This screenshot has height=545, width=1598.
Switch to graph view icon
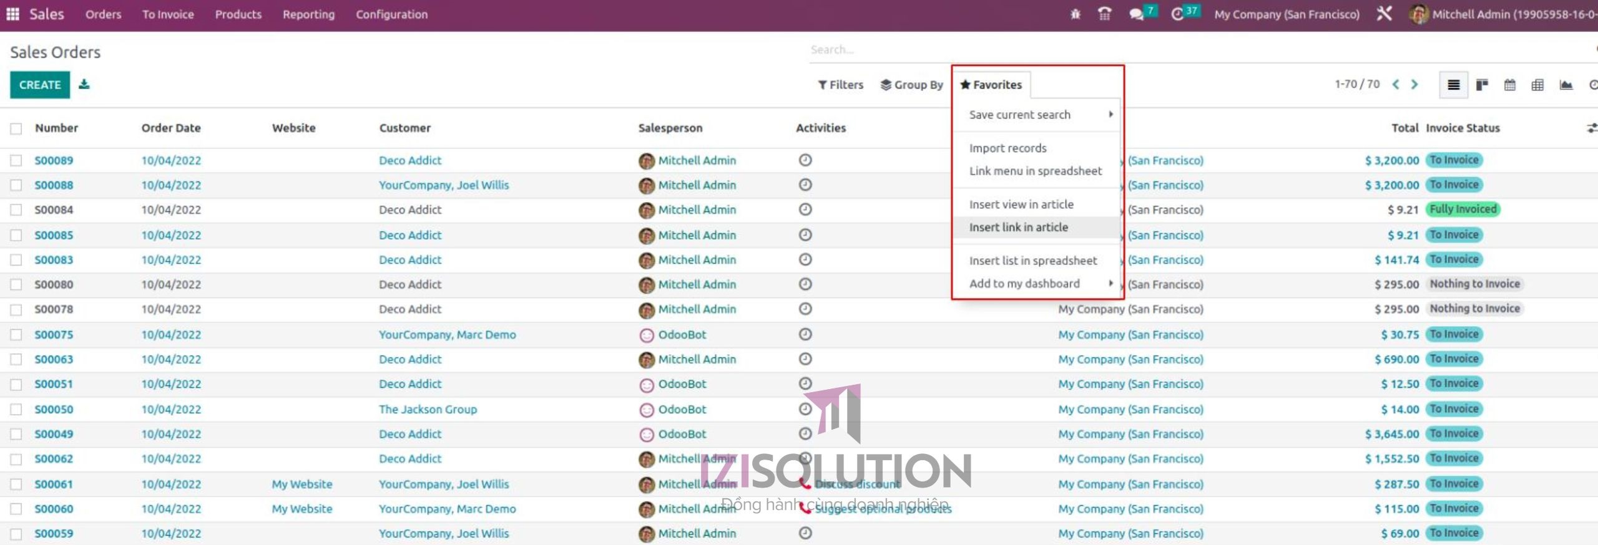(1566, 85)
